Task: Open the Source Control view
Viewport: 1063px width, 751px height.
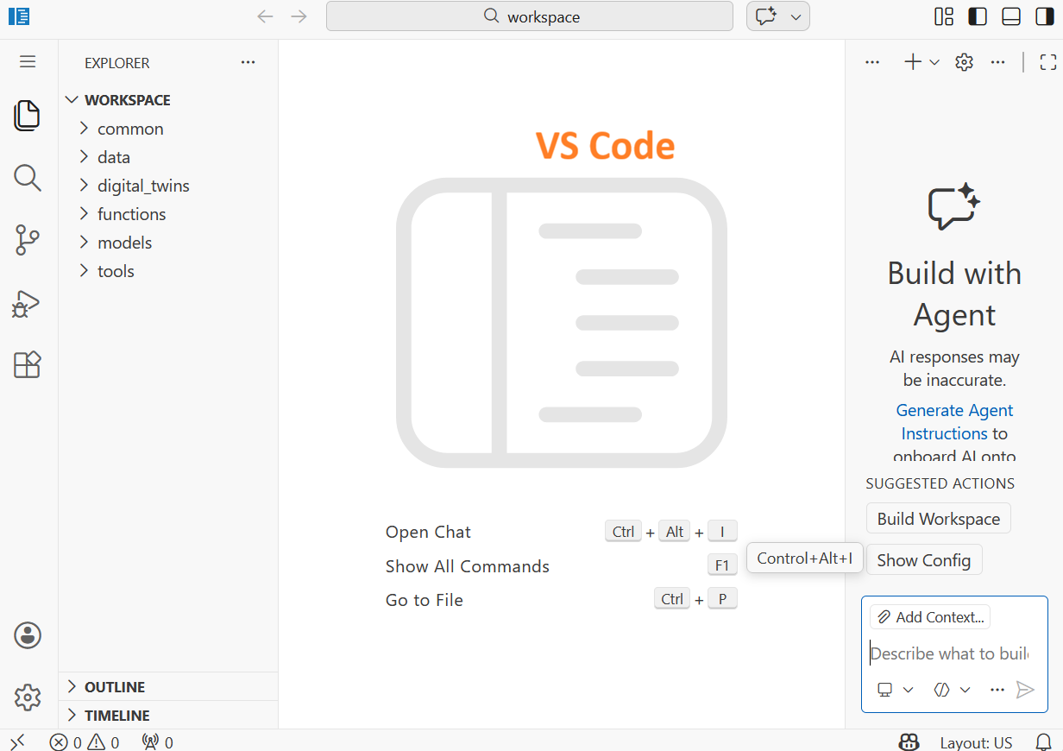Action: click(28, 240)
